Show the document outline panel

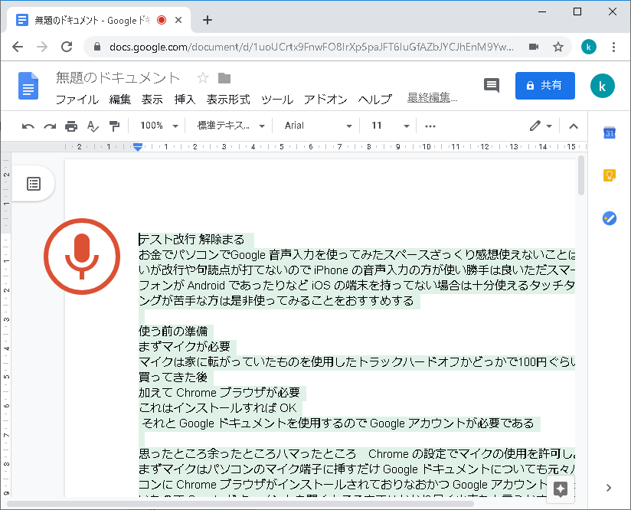34,184
